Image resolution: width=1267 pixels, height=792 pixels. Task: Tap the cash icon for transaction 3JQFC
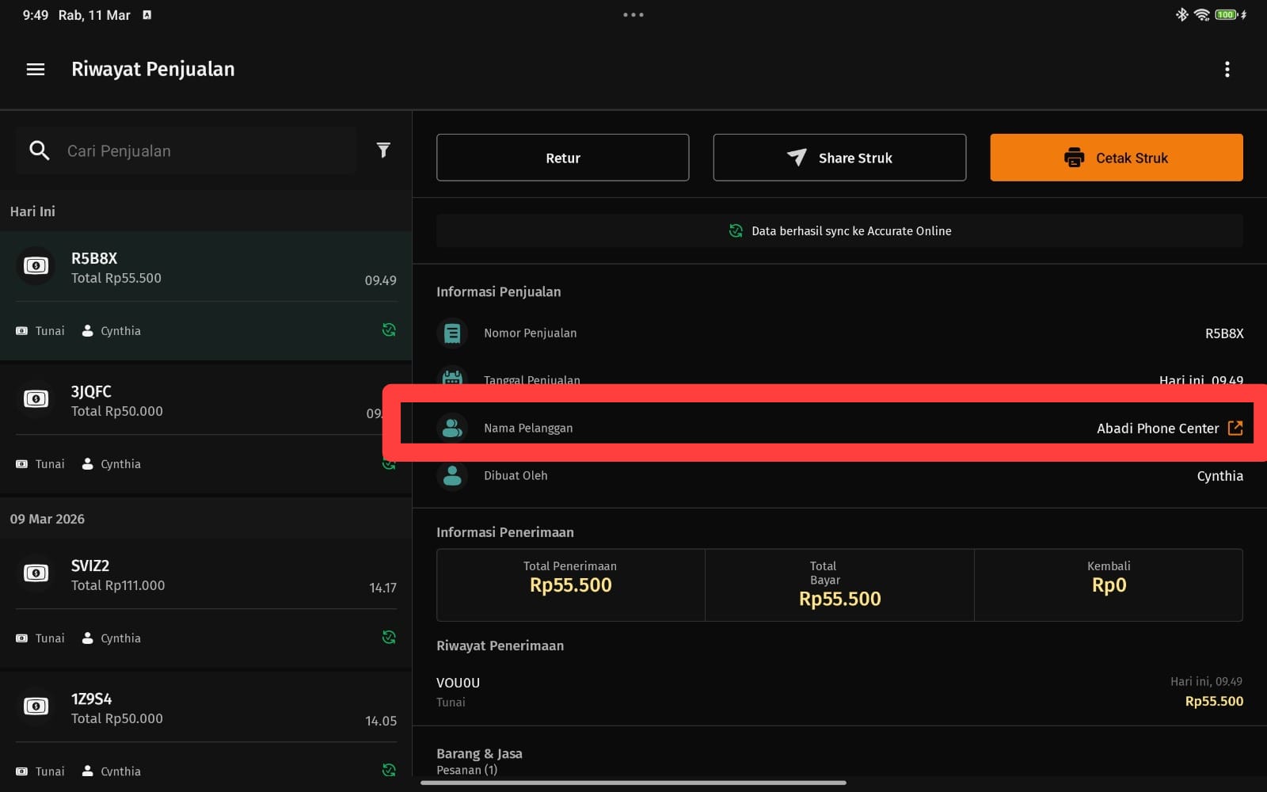pyautogui.click(x=36, y=399)
